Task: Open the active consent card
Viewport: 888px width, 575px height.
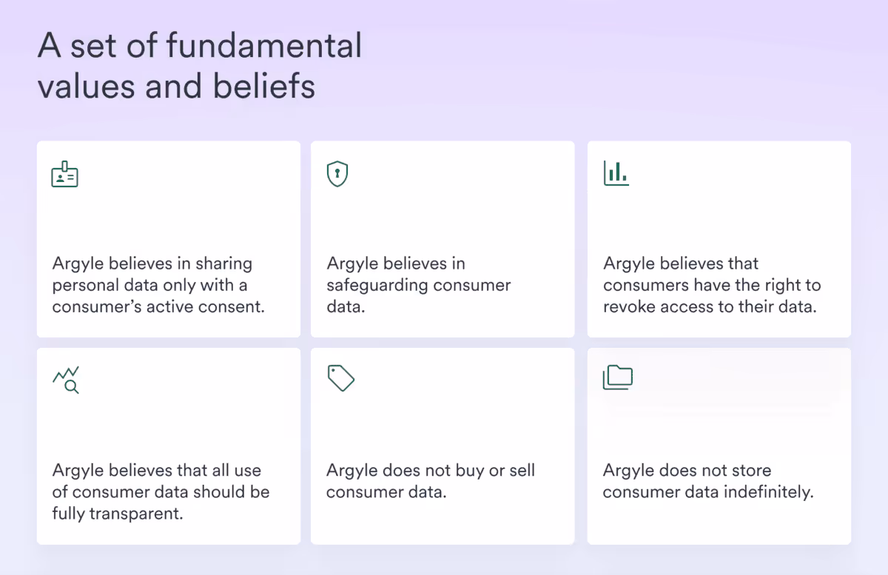Action: click(169, 239)
